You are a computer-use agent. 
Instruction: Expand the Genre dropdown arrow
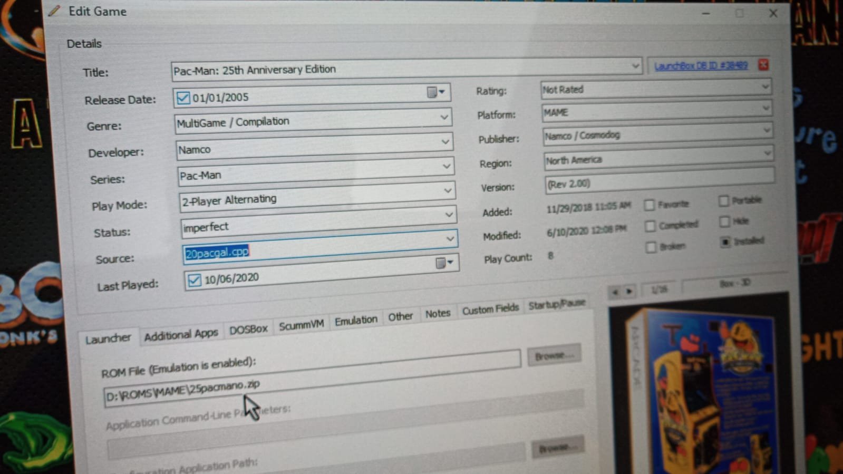pyautogui.click(x=444, y=117)
